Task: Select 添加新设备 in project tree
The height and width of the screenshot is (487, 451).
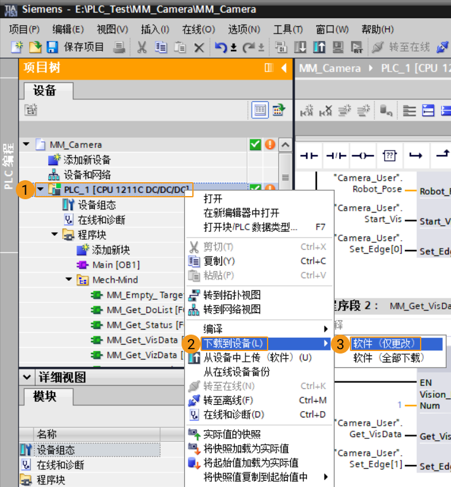Action: 87,159
